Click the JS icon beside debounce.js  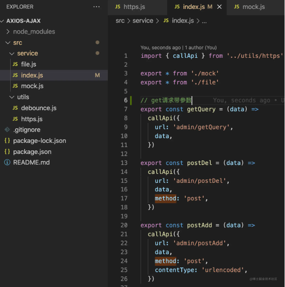15,108
